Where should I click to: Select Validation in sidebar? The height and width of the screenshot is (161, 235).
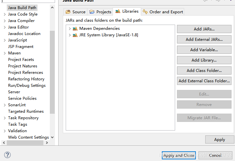point(17,131)
